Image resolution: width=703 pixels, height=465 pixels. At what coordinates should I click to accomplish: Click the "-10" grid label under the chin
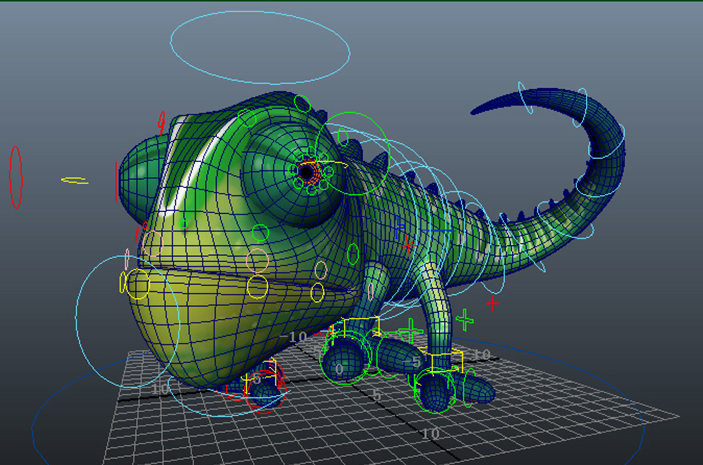point(294,338)
